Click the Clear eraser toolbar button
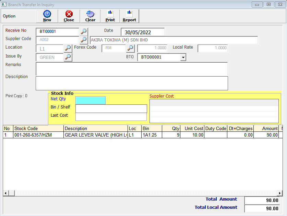 pyautogui.click(x=90, y=16)
